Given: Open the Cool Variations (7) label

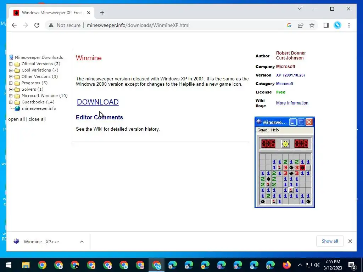Looking at the screenshot, I should click(40, 70).
